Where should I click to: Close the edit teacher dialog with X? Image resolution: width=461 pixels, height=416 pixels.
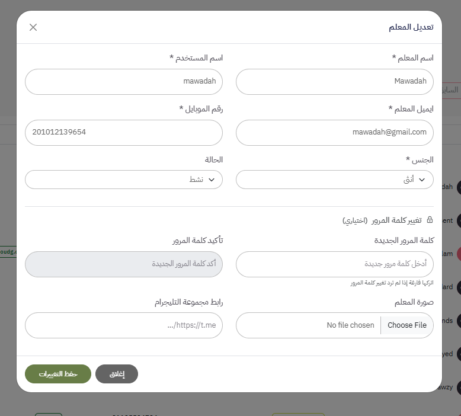pyautogui.click(x=33, y=27)
